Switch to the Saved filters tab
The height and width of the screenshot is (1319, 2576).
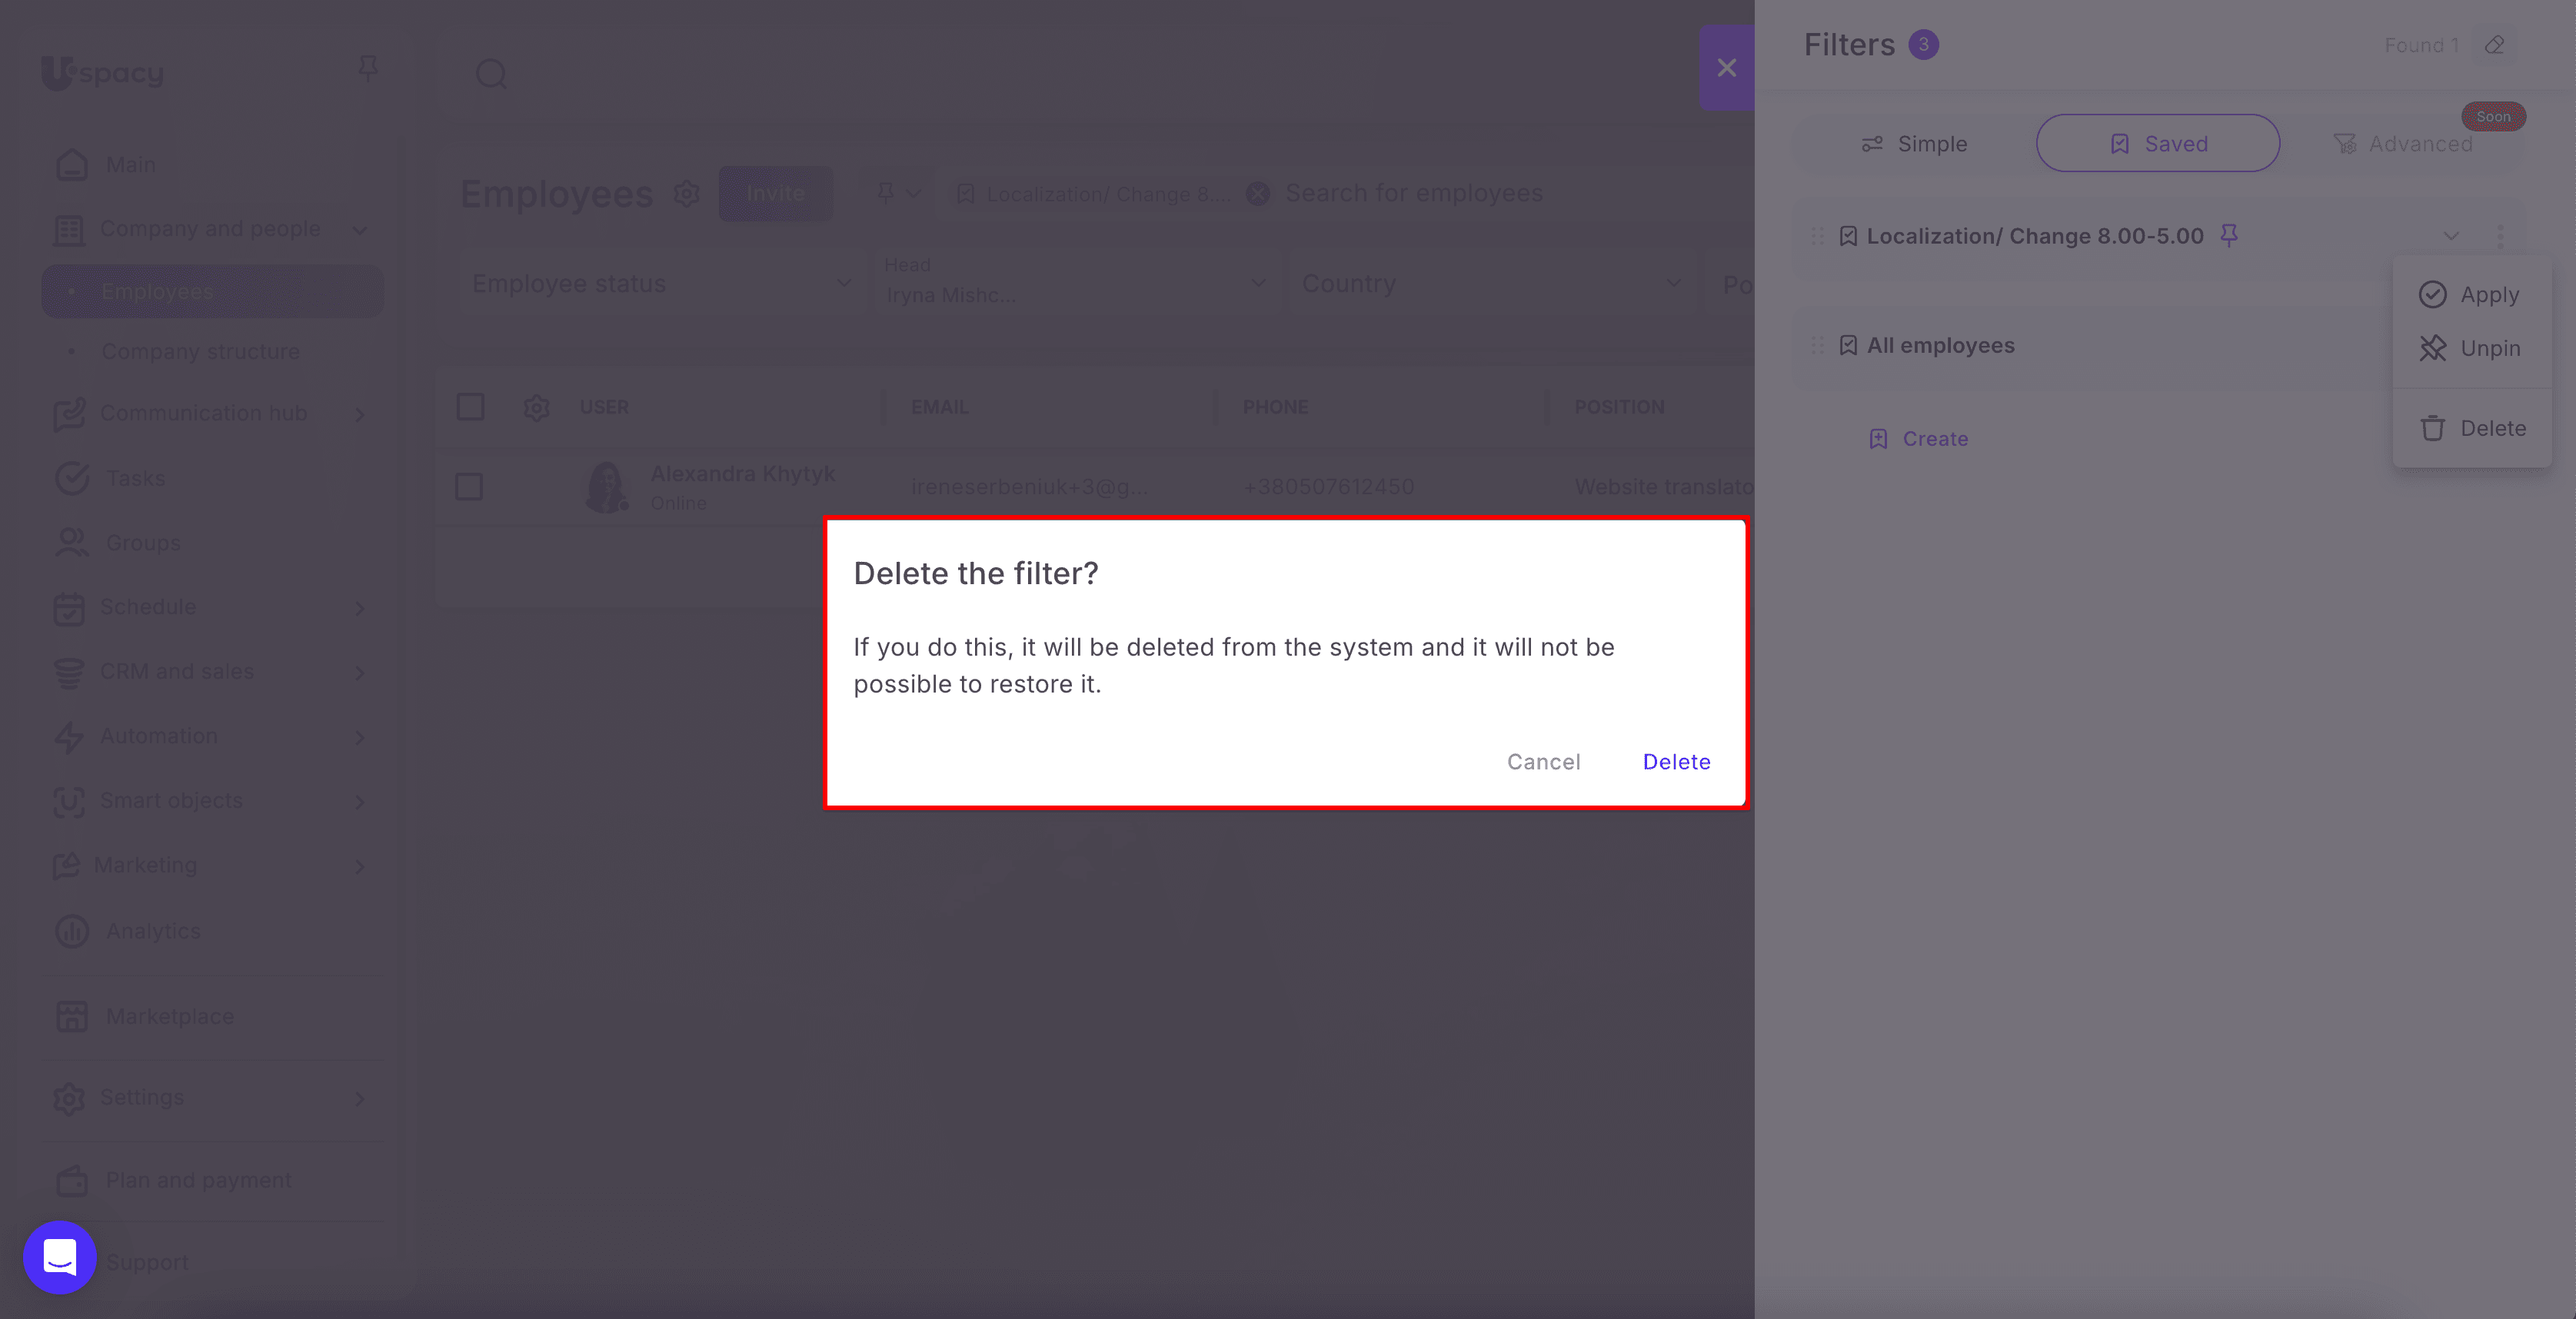point(2158,144)
